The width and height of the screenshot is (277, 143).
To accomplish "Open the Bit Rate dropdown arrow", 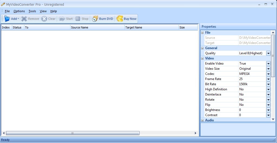I will (268, 84).
